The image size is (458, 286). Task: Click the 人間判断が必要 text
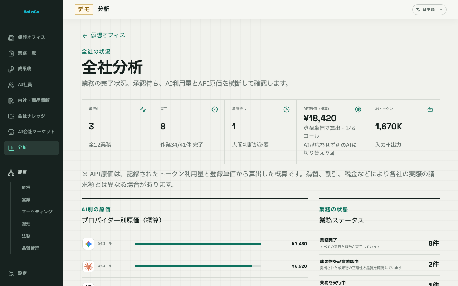click(250, 145)
